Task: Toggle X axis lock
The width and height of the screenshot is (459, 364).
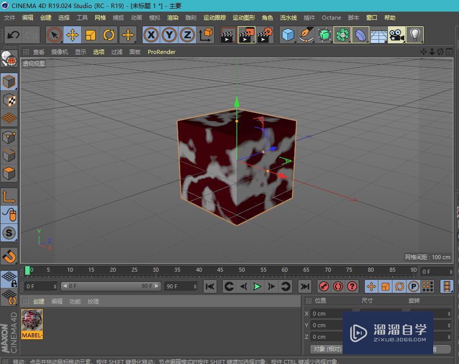Action: point(151,35)
